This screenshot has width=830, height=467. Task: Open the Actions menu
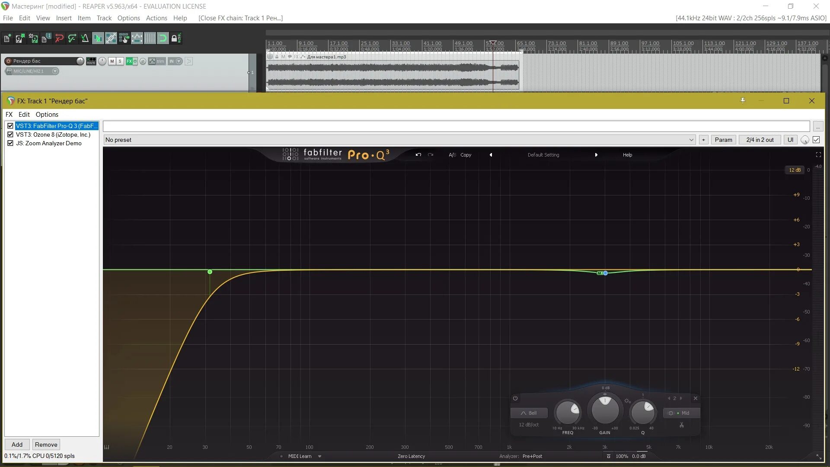pos(156,18)
